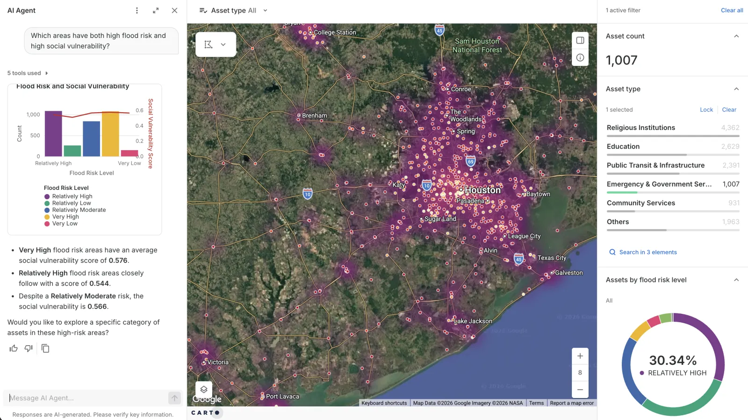The image size is (748, 420).
Task: Open the selection tool mode dropdown arrow
Action: tap(223, 44)
